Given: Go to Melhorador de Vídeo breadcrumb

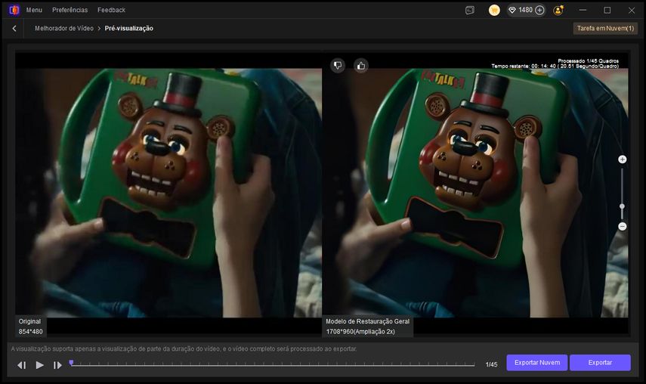Looking at the screenshot, I should (x=64, y=29).
